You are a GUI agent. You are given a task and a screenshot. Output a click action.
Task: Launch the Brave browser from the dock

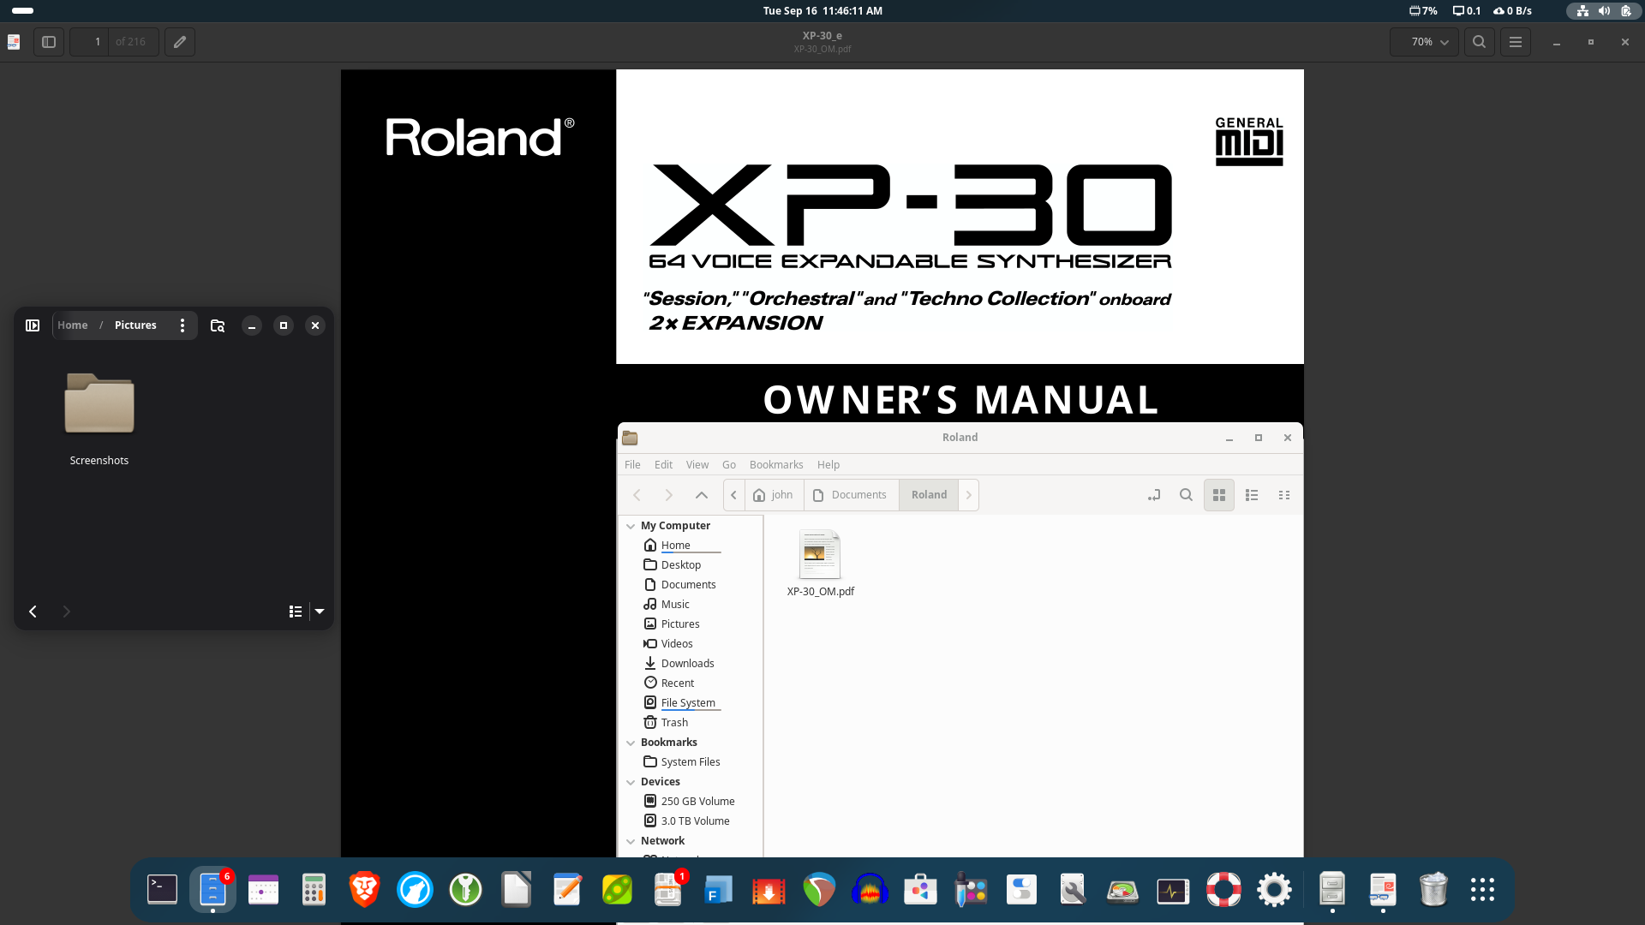coord(364,890)
